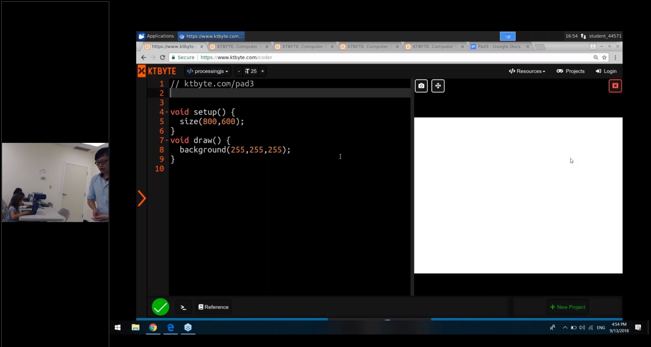The height and width of the screenshot is (347, 651).
Task: Click the browser address bar URL
Action: (236, 58)
